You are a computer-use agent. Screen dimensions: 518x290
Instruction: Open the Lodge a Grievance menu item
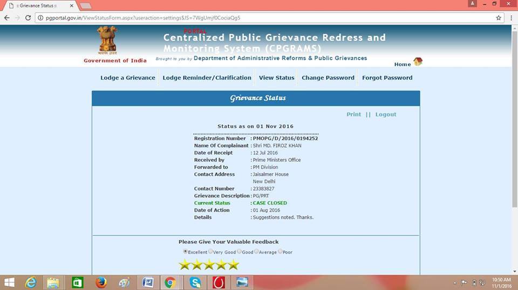(x=127, y=77)
